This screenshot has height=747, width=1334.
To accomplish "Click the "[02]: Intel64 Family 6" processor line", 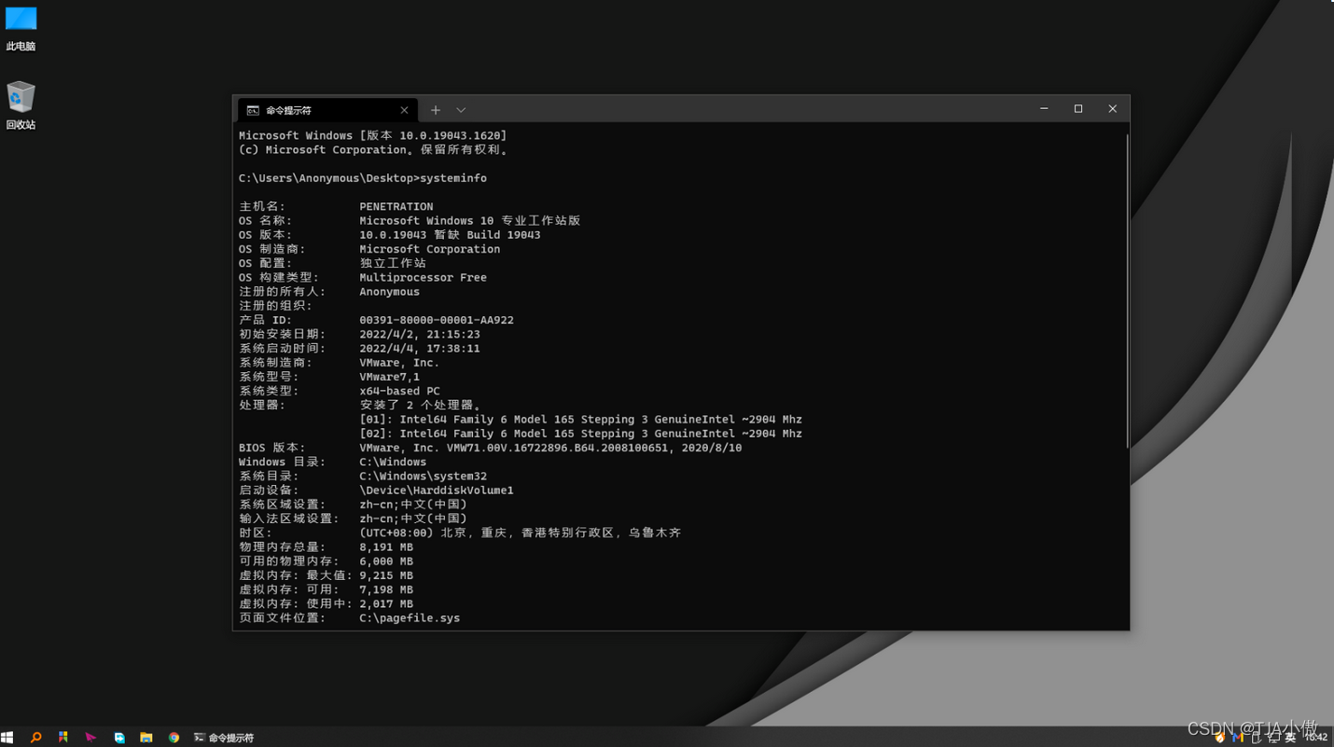I will 580,434.
